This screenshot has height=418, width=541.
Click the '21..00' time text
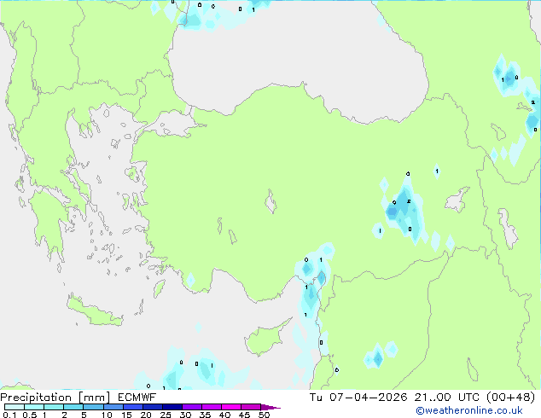(433, 398)
